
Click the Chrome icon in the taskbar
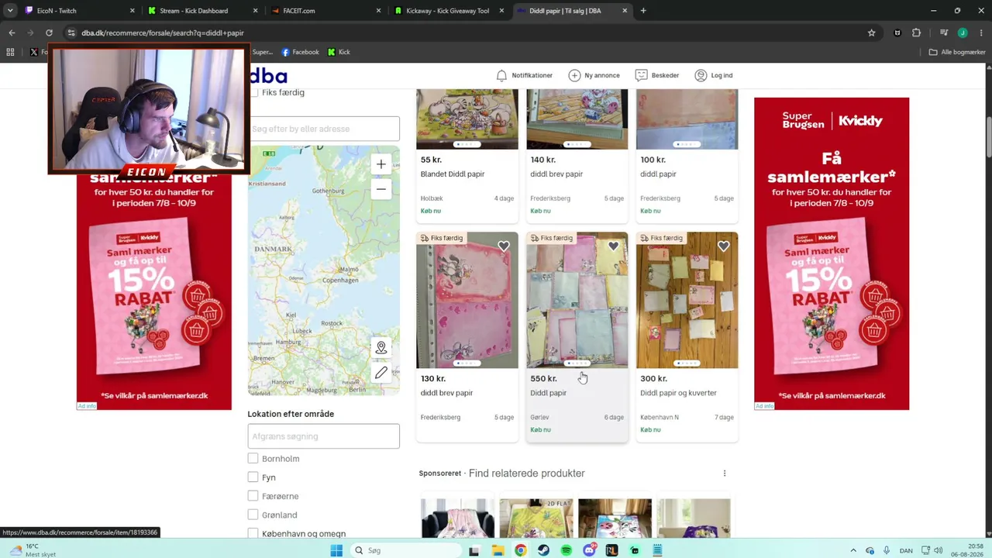pos(520,550)
